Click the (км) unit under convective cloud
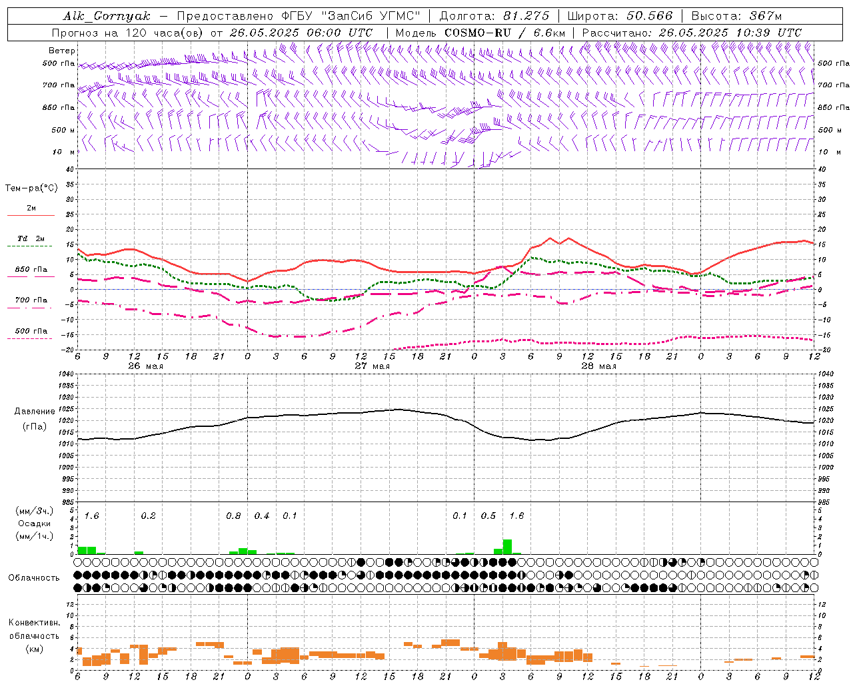 click(34, 649)
